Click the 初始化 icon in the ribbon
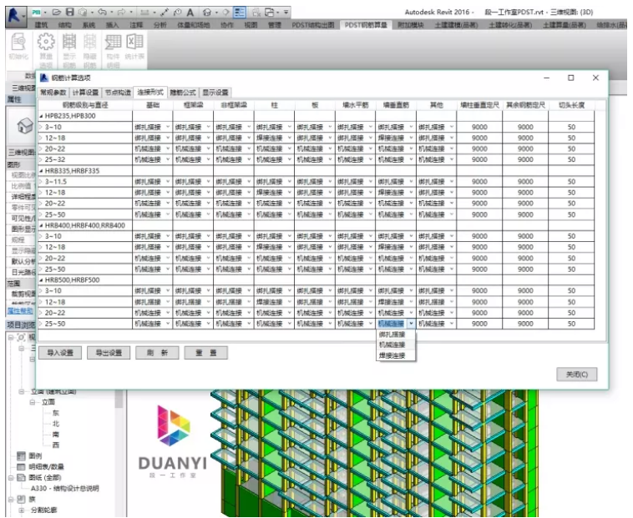 (x=18, y=48)
